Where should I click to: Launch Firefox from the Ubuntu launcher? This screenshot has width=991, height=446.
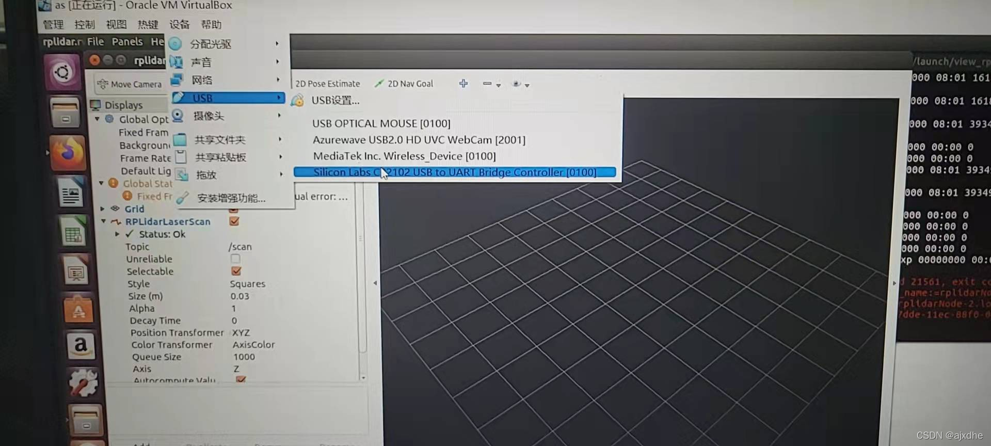(68, 152)
